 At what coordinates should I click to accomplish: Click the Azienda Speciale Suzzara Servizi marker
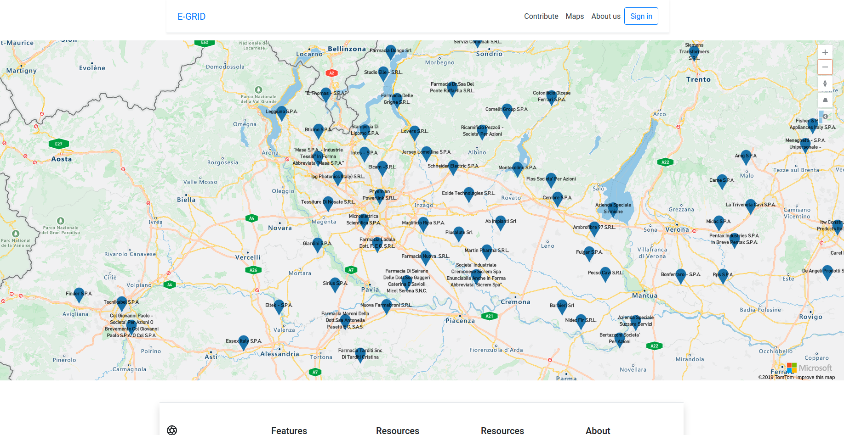pos(636,322)
